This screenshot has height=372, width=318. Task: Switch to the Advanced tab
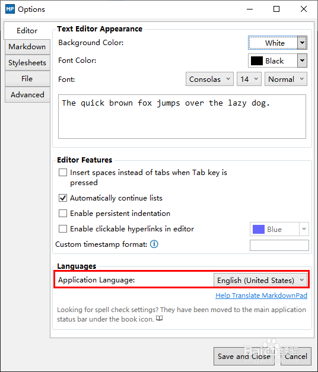[x=27, y=95]
